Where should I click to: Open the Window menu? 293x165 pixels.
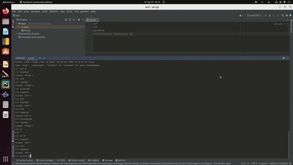[85, 11]
